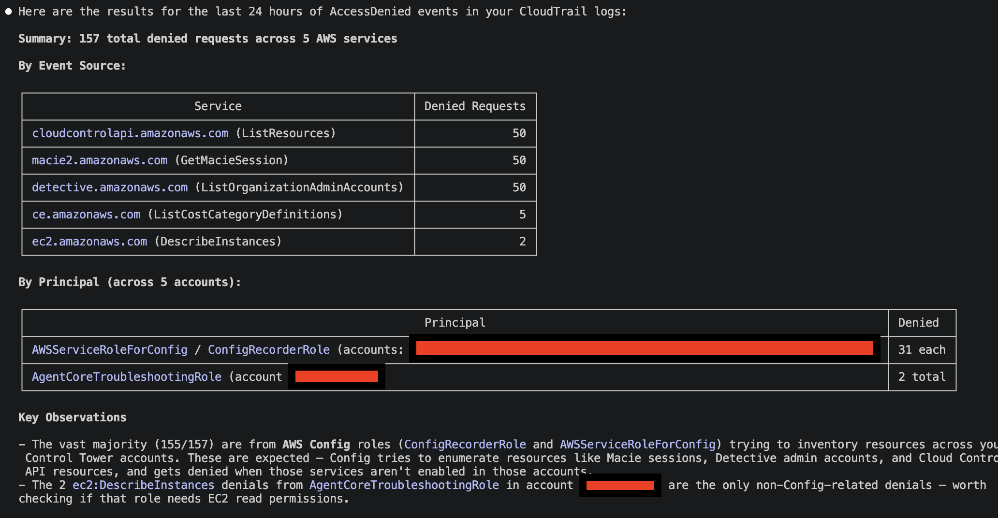This screenshot has height=518, width=998.
Task: Click the bullet icon beside the results heading
Action: click(x=8, y=11)
